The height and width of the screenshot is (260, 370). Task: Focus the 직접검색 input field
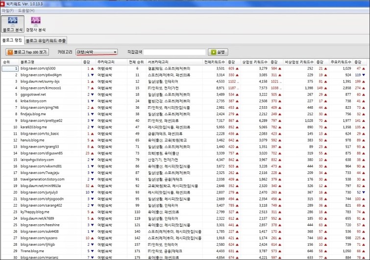click(174, 52)
